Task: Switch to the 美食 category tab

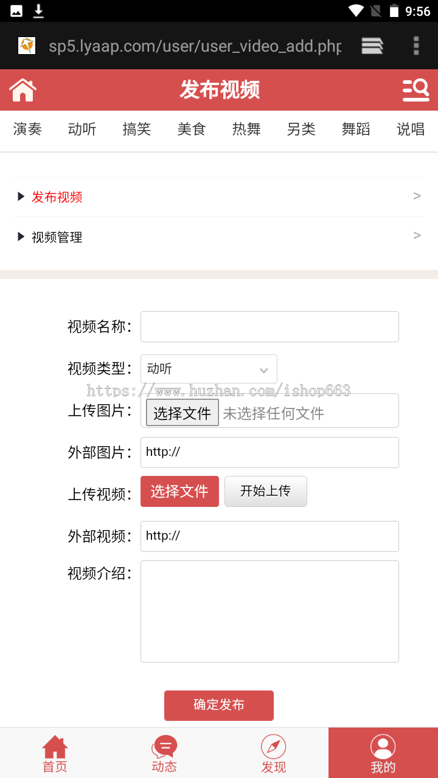Action: (x=192, y=129)
